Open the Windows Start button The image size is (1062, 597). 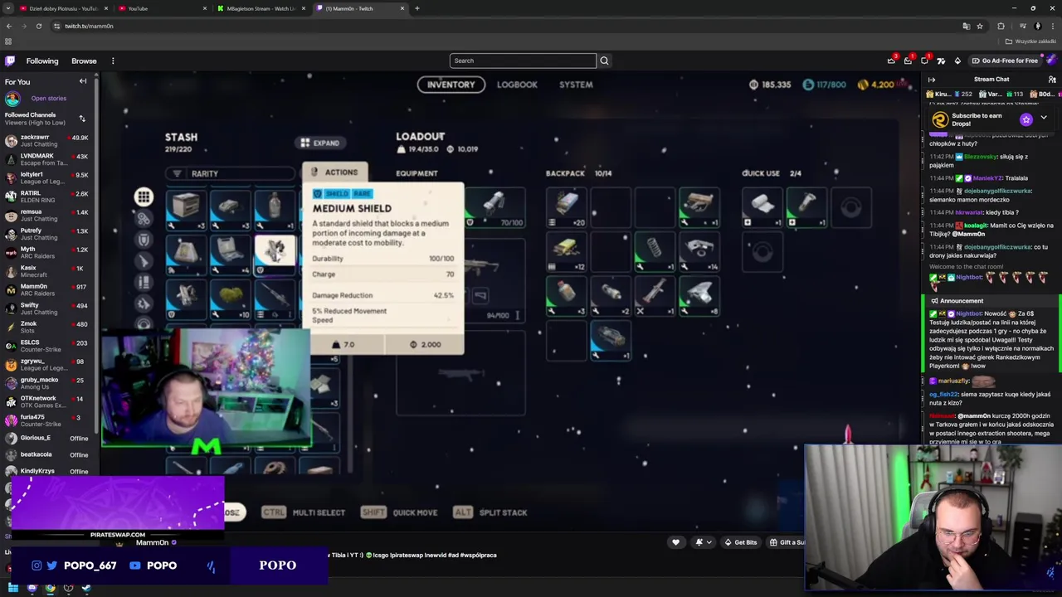(x=13, y=588)
